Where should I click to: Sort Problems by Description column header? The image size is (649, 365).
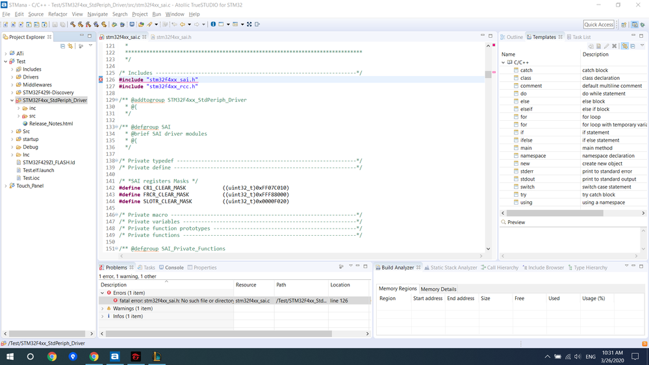tap(166, 284)
